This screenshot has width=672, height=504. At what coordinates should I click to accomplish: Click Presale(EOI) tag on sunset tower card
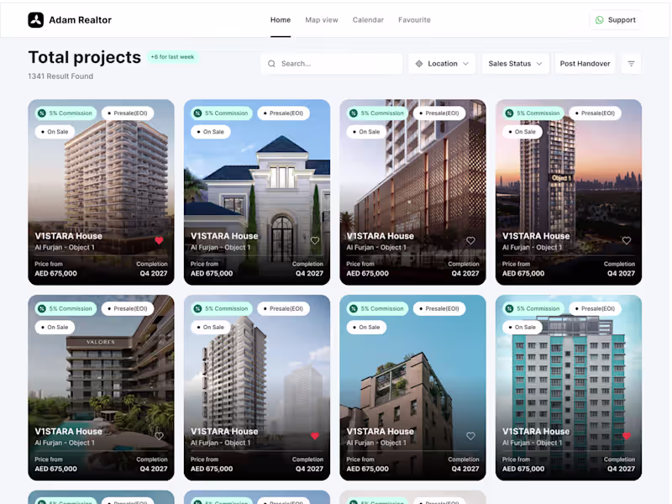[x=596, y=113]
